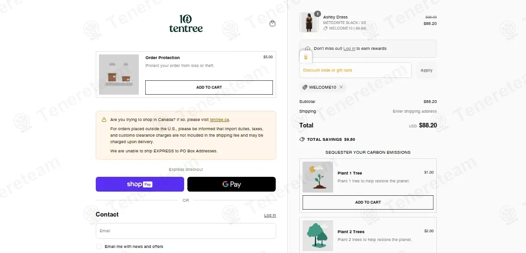526x253 pixels.
Task: Pay with Shop Pay express checkout
Action: click(140, 184)
